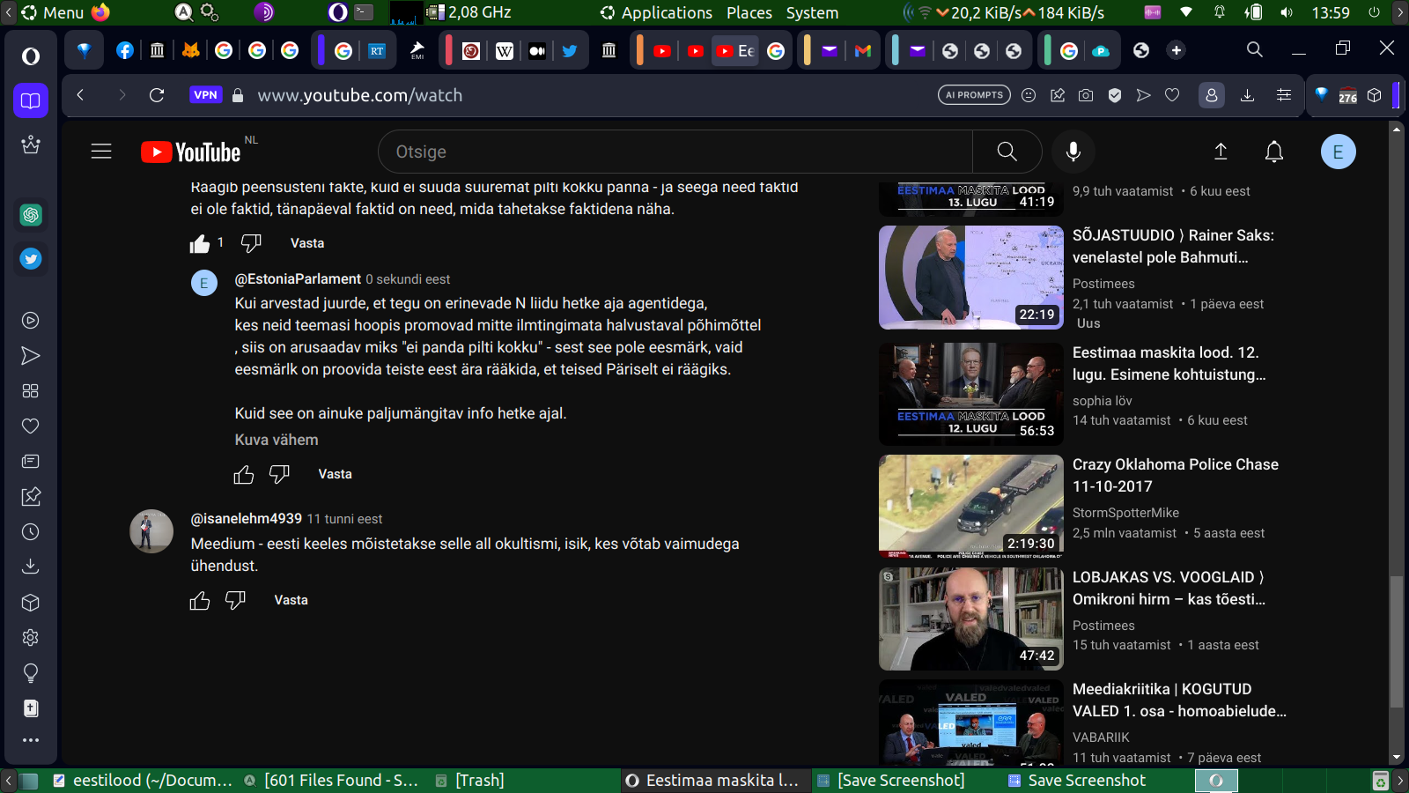
Task: Toggle the VPN badge in address bar
Action: click(205, 95)
